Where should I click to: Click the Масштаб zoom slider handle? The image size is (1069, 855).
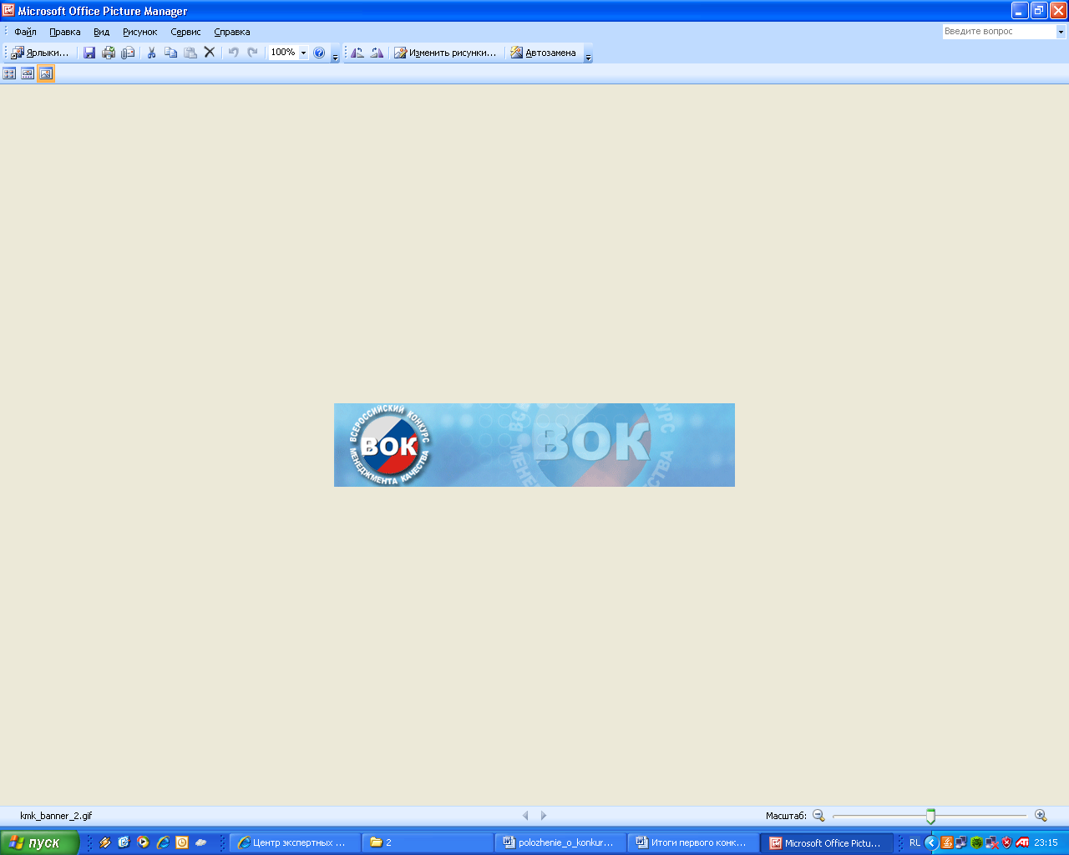(x=930, y=816)
